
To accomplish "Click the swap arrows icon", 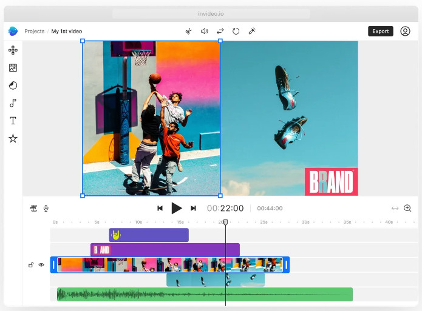I will coord(220,31).
